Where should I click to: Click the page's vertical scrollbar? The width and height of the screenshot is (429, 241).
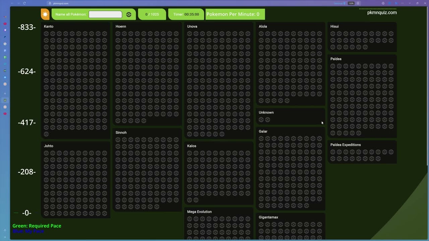pos(427,85)
